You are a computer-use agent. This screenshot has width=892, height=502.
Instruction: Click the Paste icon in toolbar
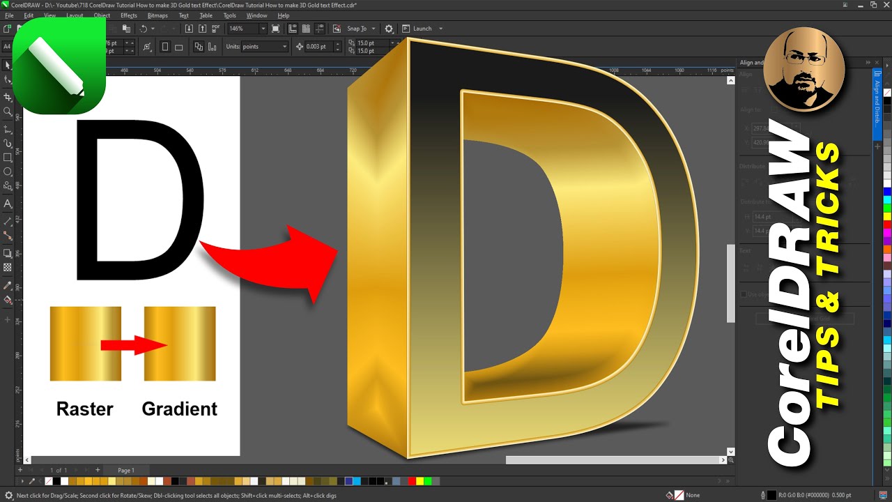[x=126, y=29]
